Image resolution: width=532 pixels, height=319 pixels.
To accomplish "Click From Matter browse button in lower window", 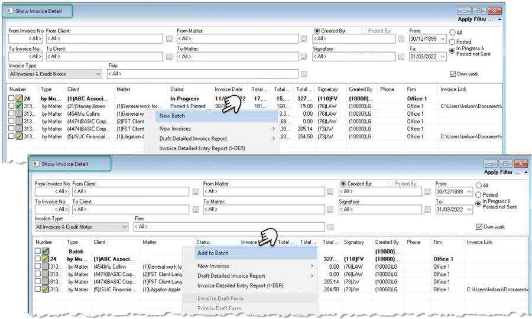I will click(330, 192).
